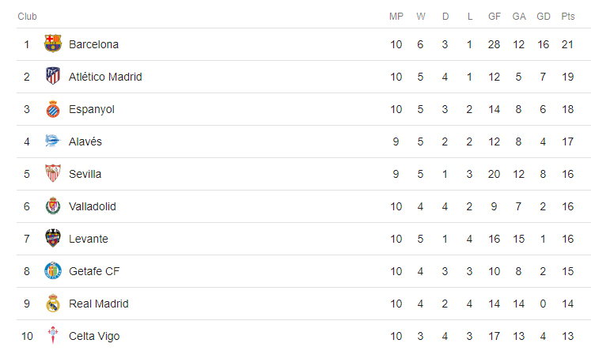Click the Barcelona club crest
The image size is (591, 351).
coord(53,43)
